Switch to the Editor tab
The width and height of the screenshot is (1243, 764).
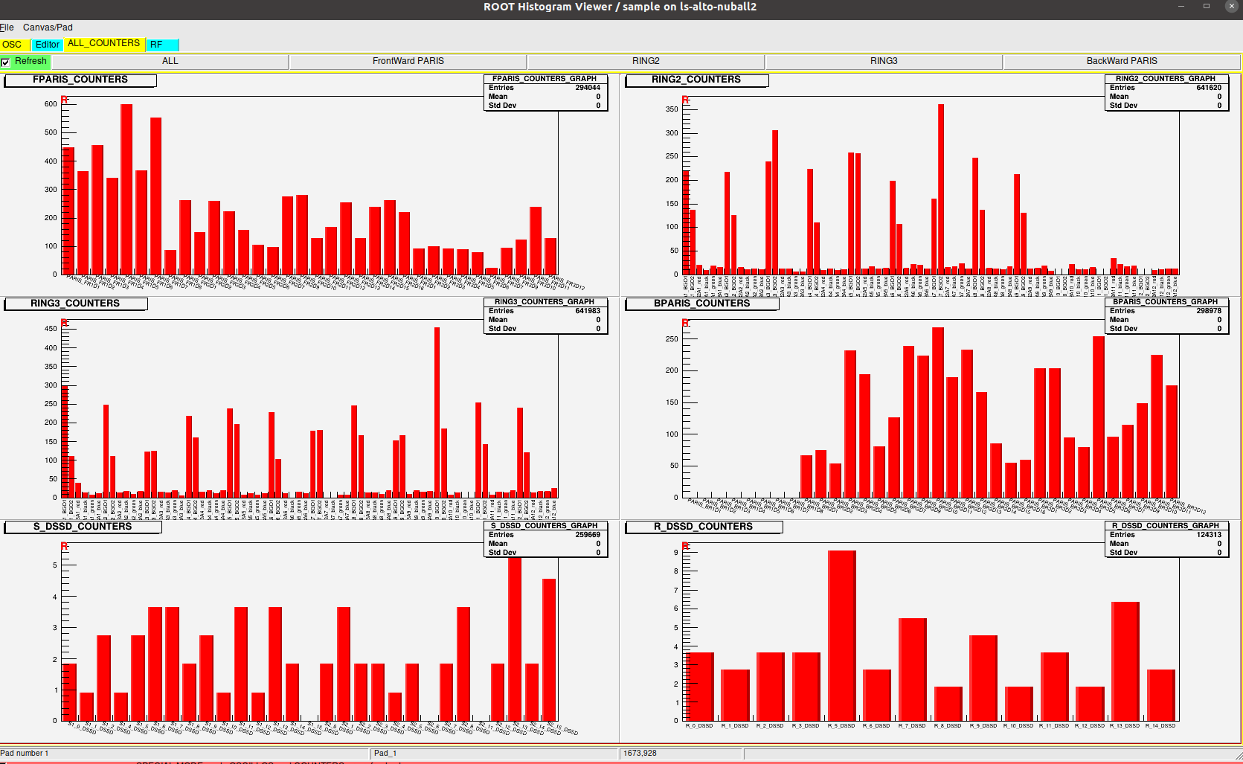pos(48,45)
